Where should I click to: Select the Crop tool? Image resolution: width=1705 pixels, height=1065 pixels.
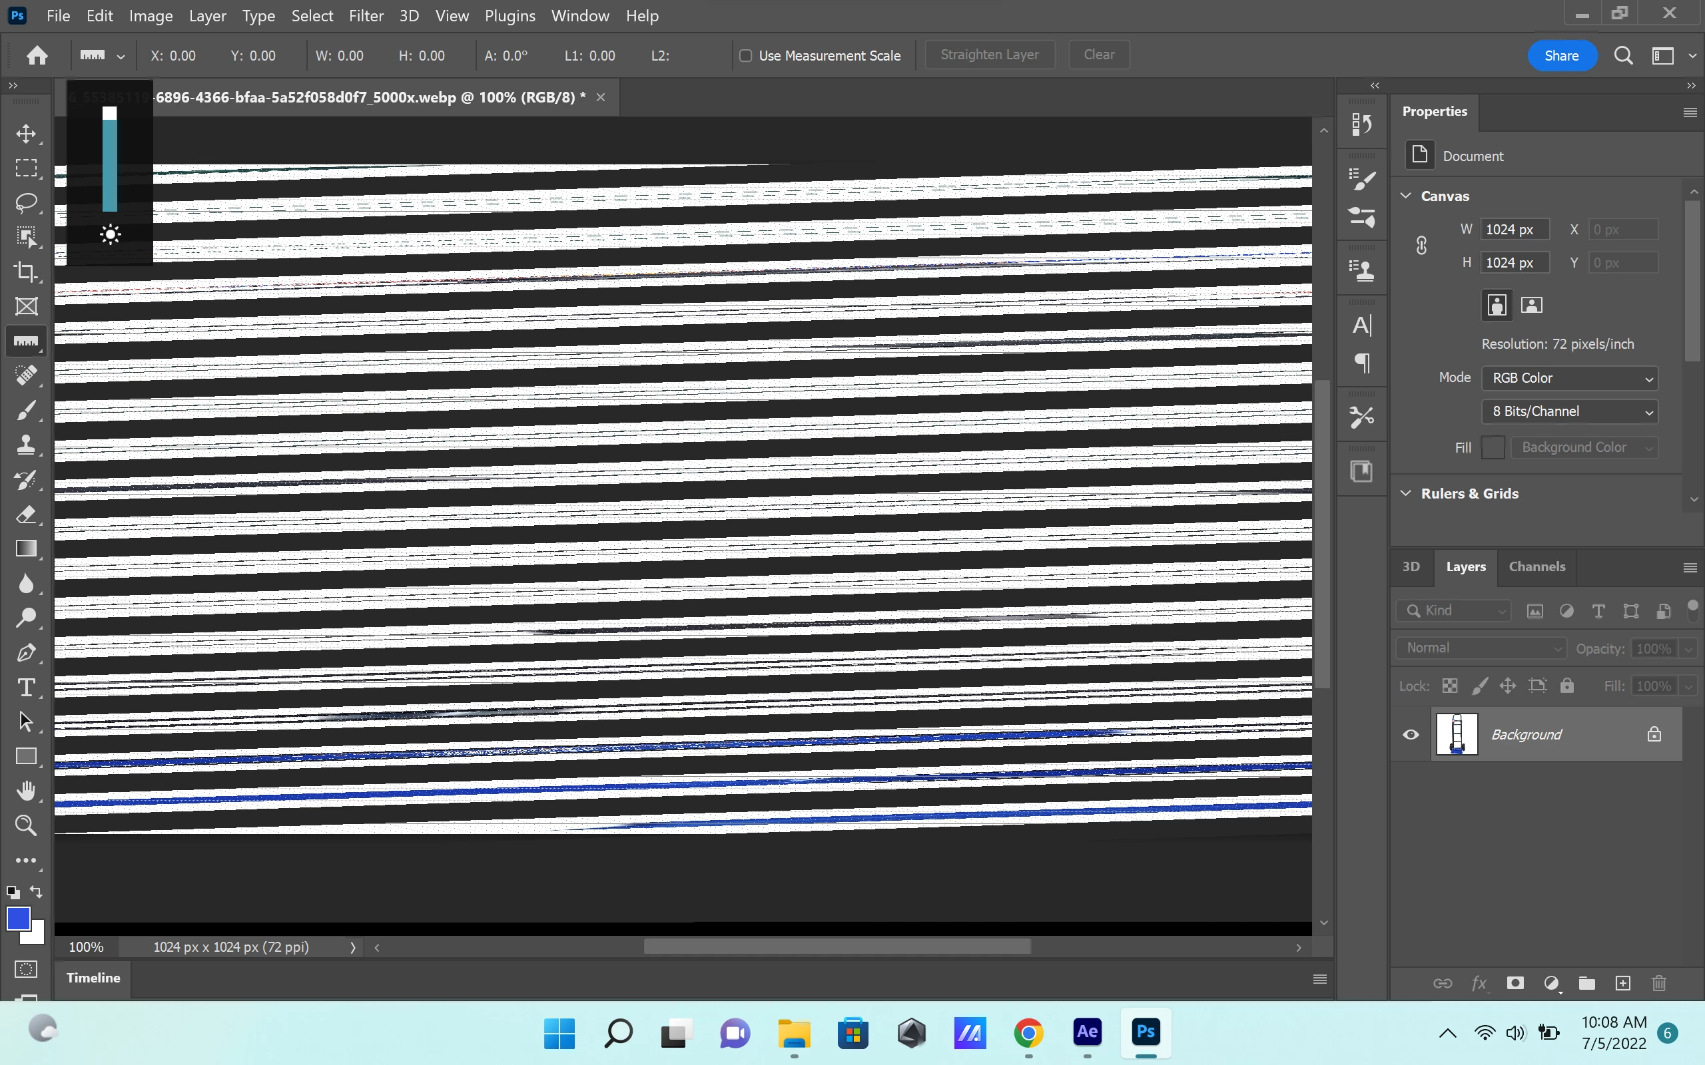click(26, 272)
